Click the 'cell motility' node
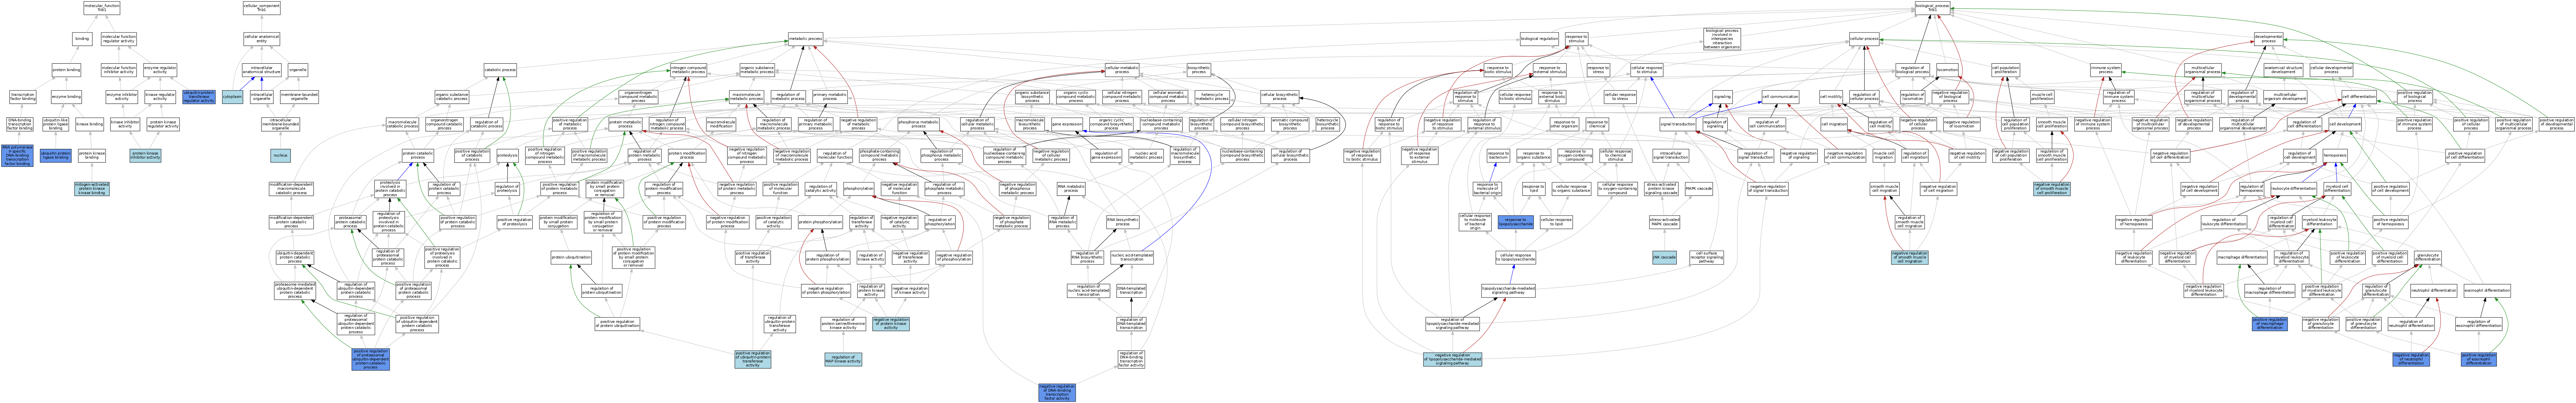Viewport: 2576px width, 403px height. pos(1831,97)
